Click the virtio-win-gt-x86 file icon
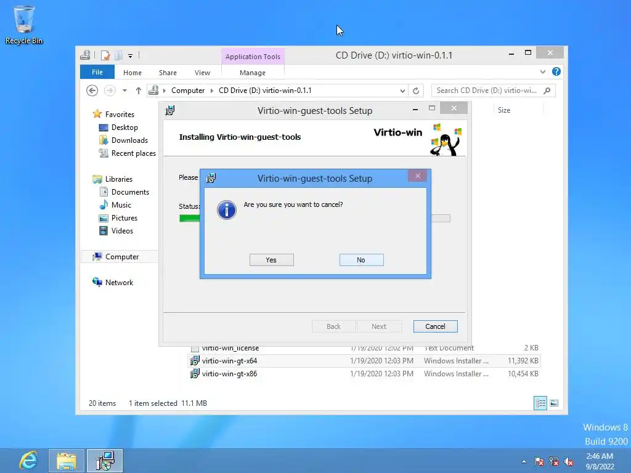The image size is (631, 473). [195, 374]
